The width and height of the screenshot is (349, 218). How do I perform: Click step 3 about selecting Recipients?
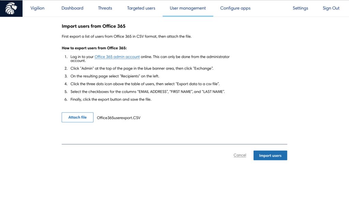[115, 76]
